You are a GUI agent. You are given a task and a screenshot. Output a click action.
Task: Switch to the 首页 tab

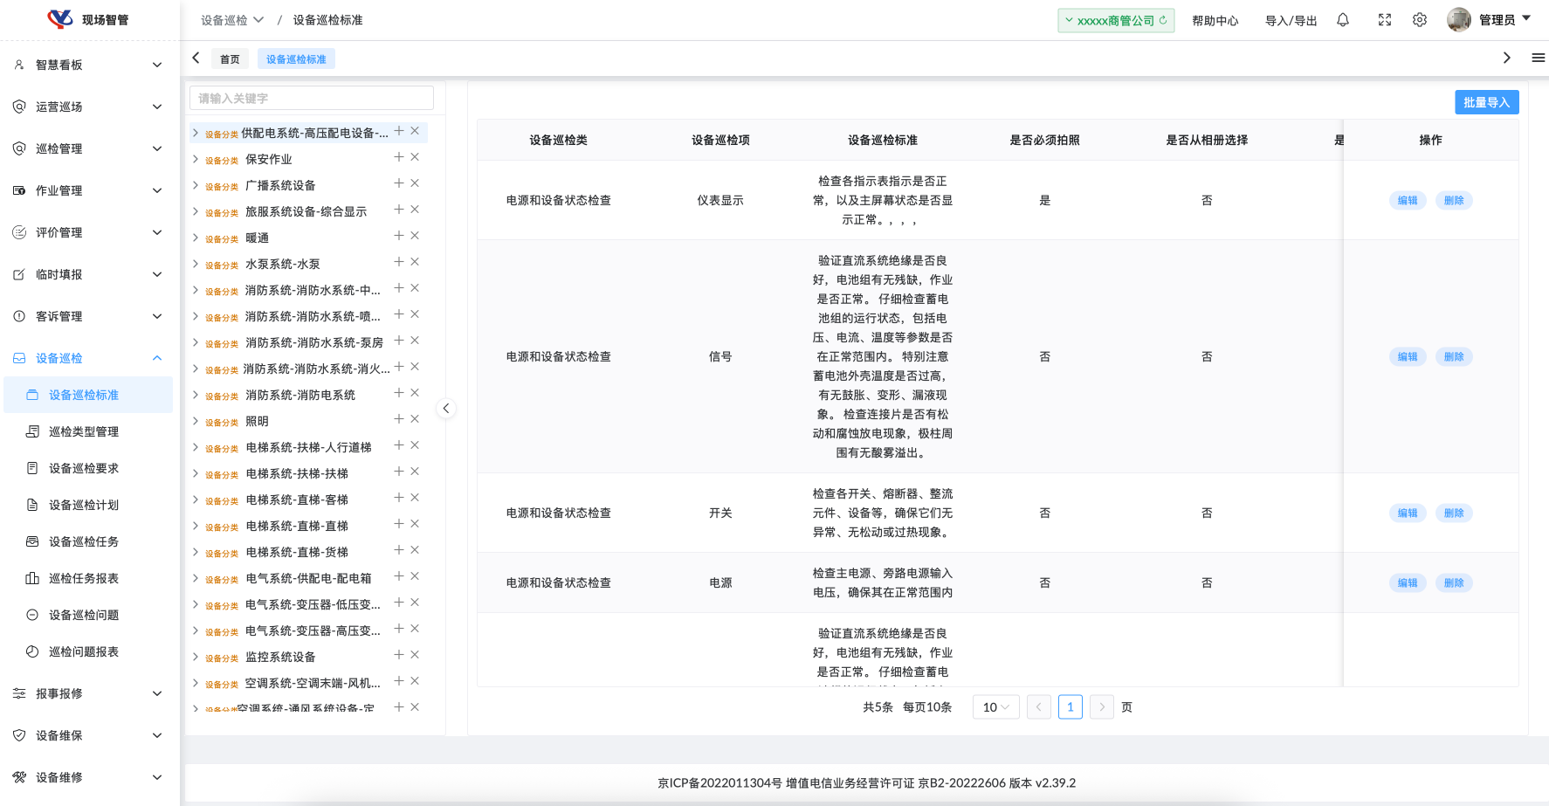click(230, 59)
